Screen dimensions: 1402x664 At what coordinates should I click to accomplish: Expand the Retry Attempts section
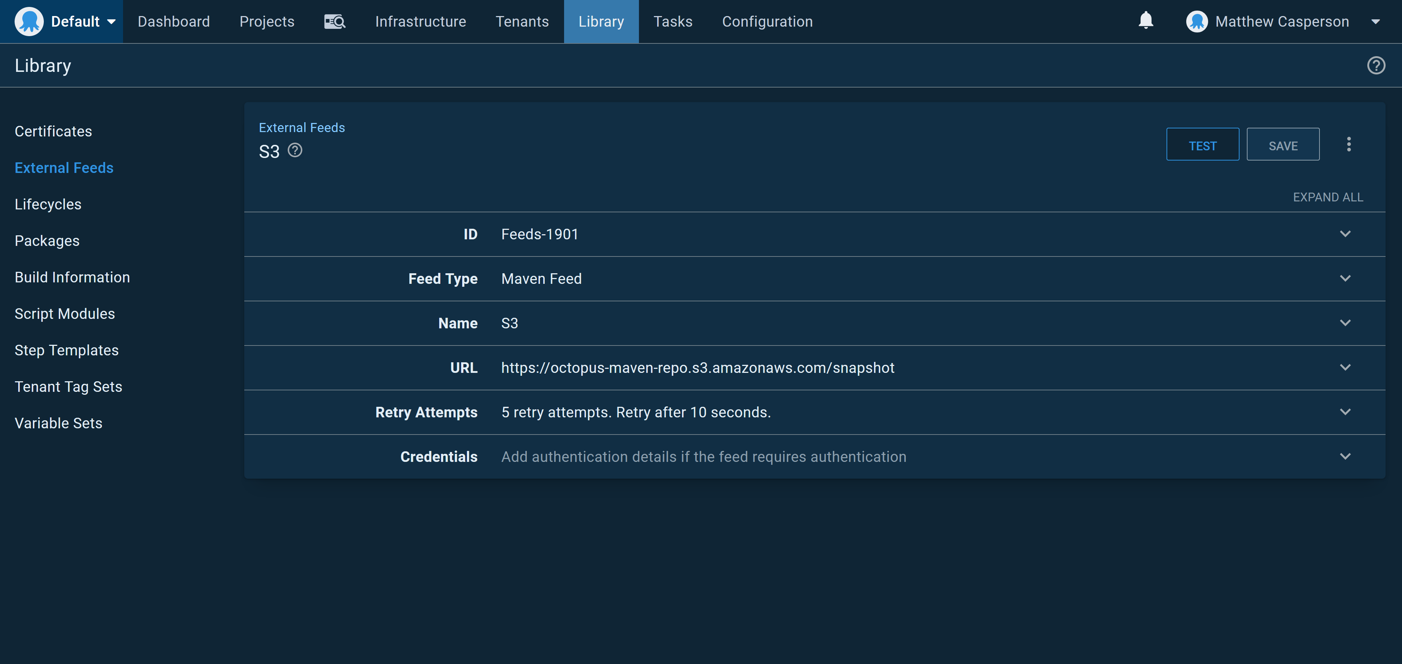[x=1345, y=412]
